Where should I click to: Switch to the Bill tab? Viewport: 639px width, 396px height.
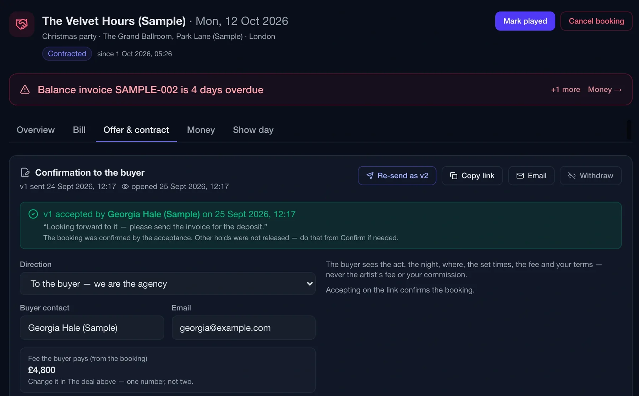pyautogui.click(x=79, y=130)
